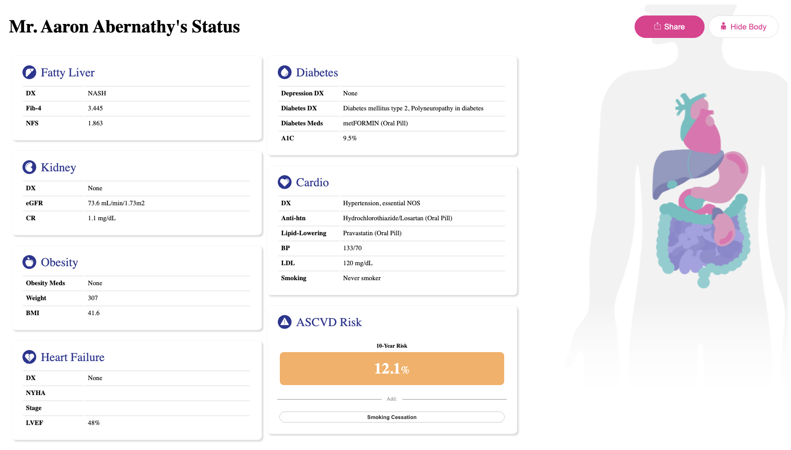The height and width of the screenshot is (450, 791).
Task: Click the Fatty Liver section icon
Action: [x=29, y=72]
